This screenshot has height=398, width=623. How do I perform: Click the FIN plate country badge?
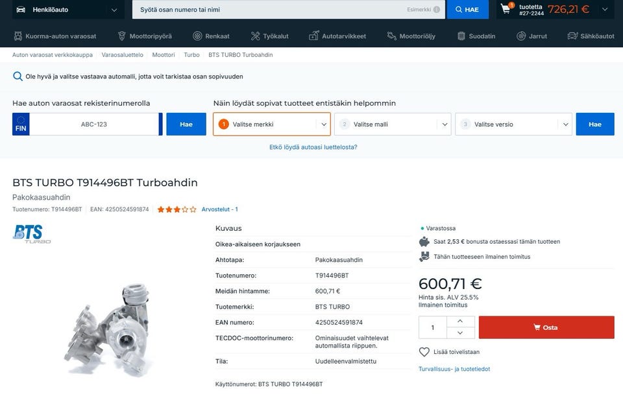pyautogui.click(x=21, y=124)
